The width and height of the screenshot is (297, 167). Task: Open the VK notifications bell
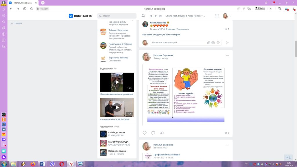[x=143, y=16]
